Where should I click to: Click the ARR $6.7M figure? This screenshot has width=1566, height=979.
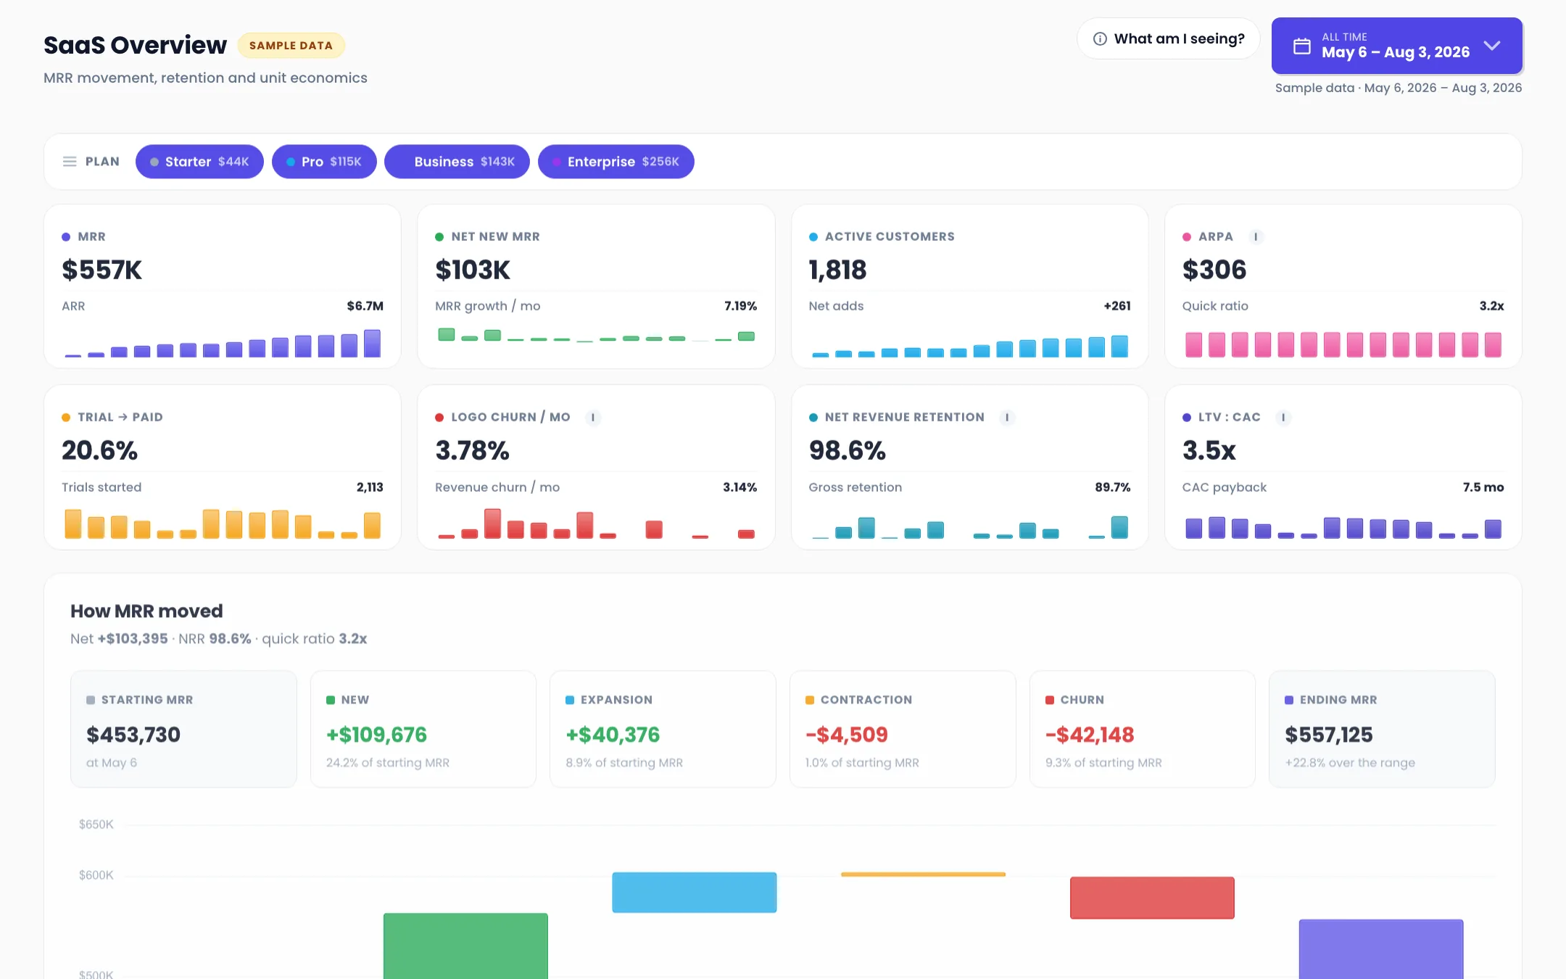coord(365,306)
